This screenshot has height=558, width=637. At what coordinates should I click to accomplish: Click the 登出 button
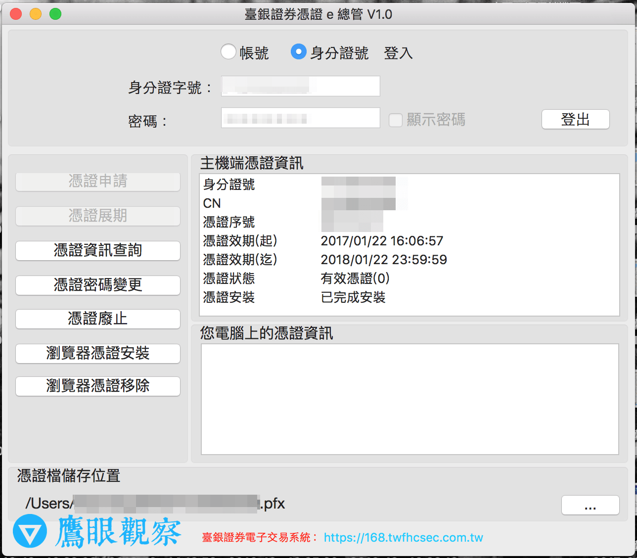tap(576, 119)
